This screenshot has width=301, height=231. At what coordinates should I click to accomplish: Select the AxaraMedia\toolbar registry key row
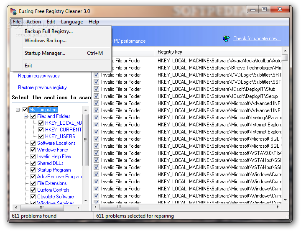click(219, 61)
